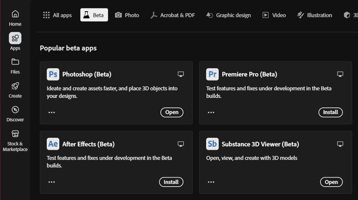The width and height of the screenshot is (358, 200).
Task: Open more options for Substance 3D Viewer
Action: pyautogui.click(x=211, y=182)
